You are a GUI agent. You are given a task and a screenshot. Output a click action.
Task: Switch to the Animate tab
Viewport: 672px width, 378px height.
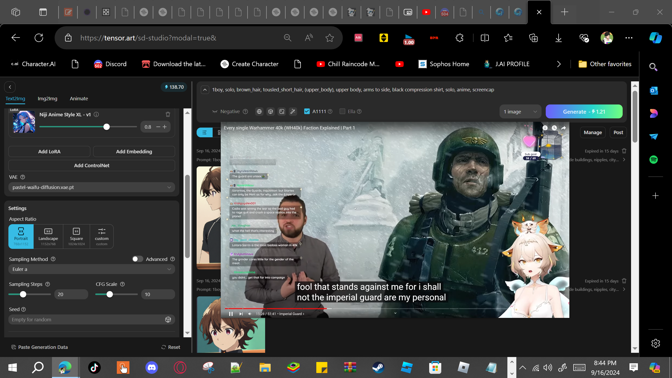coord(79,98)
